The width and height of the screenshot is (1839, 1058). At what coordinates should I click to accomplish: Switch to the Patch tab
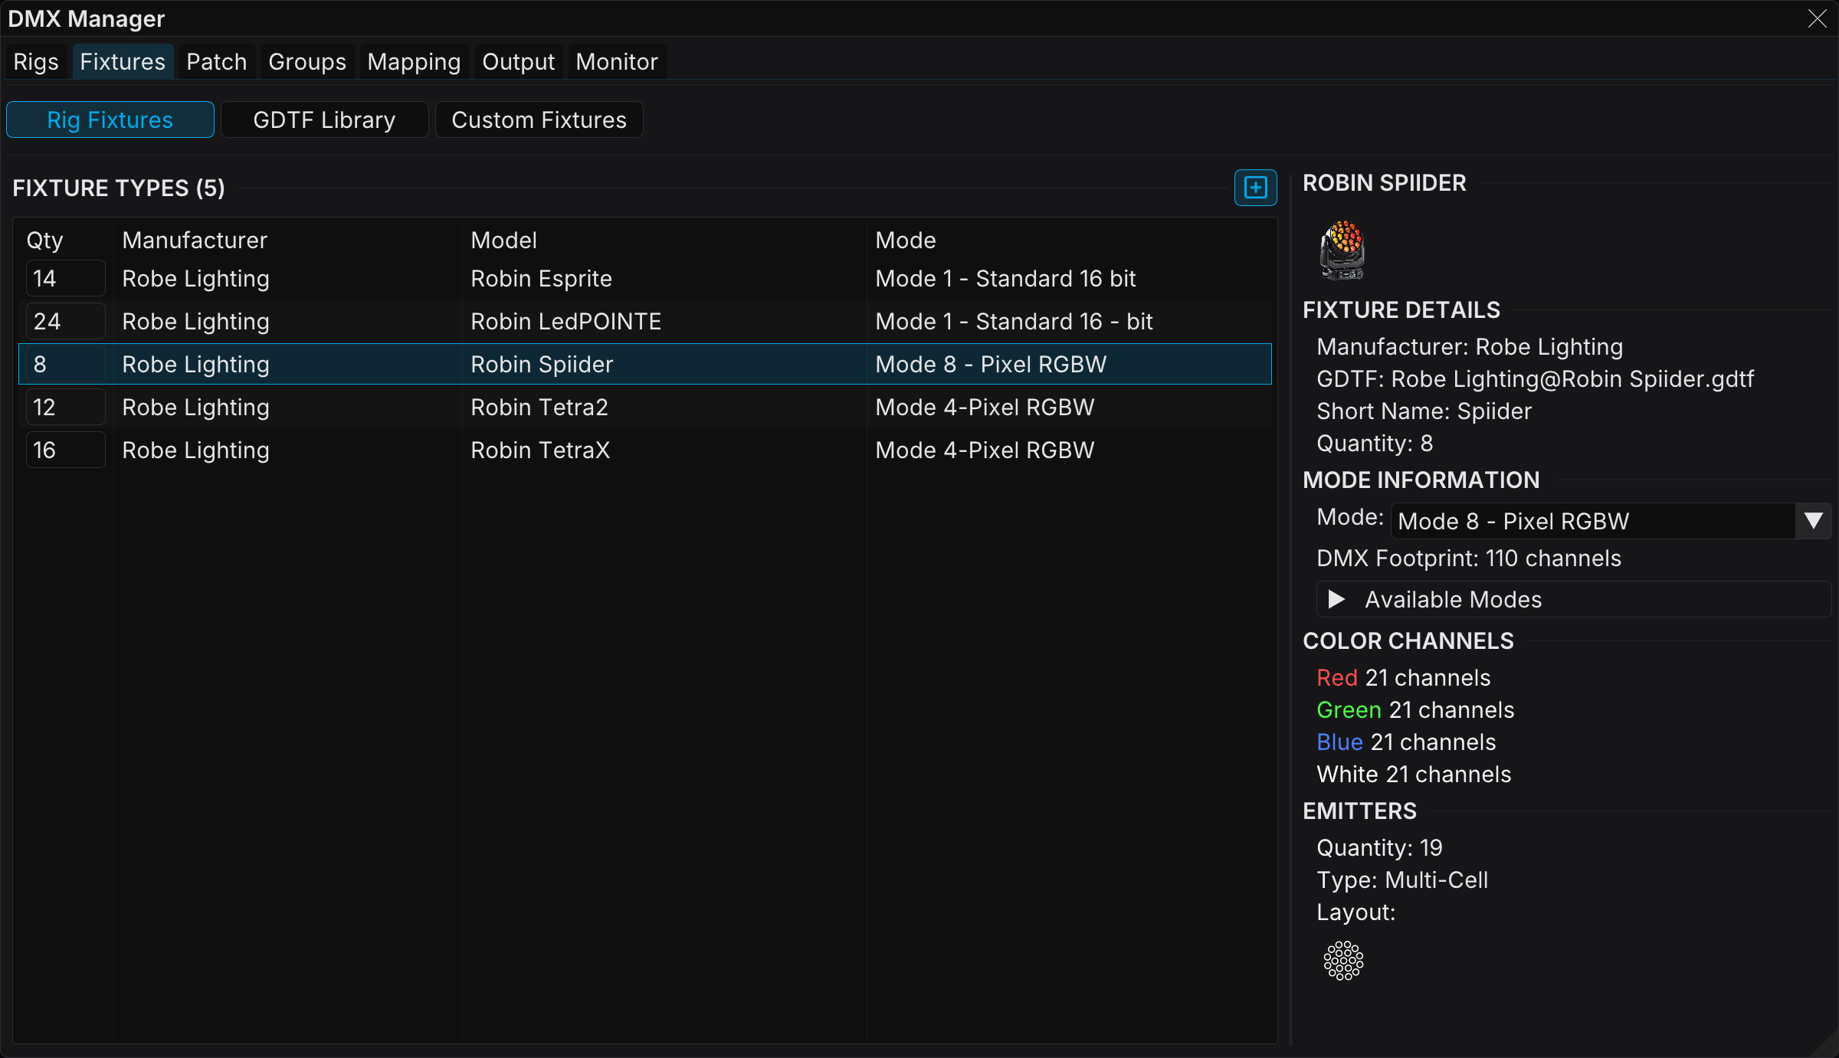coord(217,61)
